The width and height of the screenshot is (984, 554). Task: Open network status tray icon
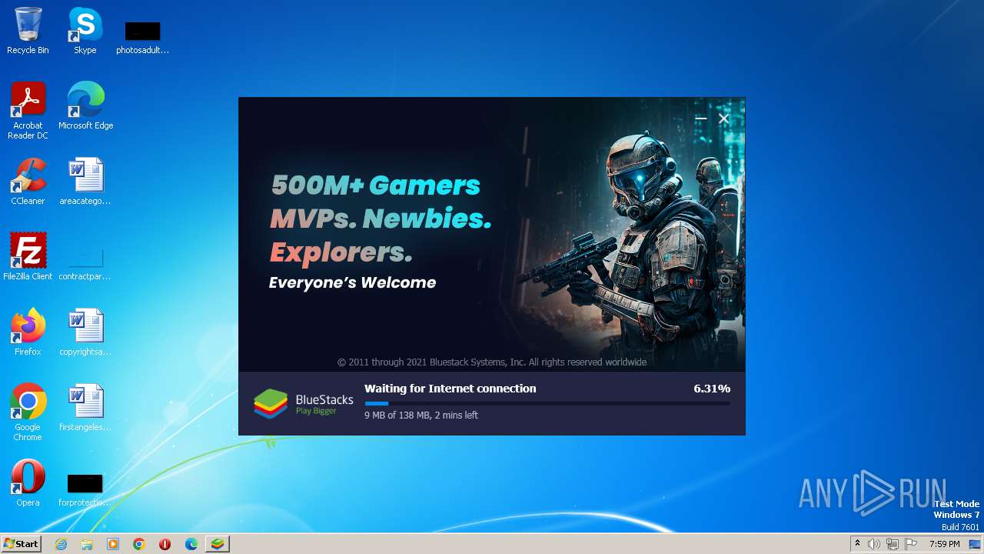tap(893, 544)
